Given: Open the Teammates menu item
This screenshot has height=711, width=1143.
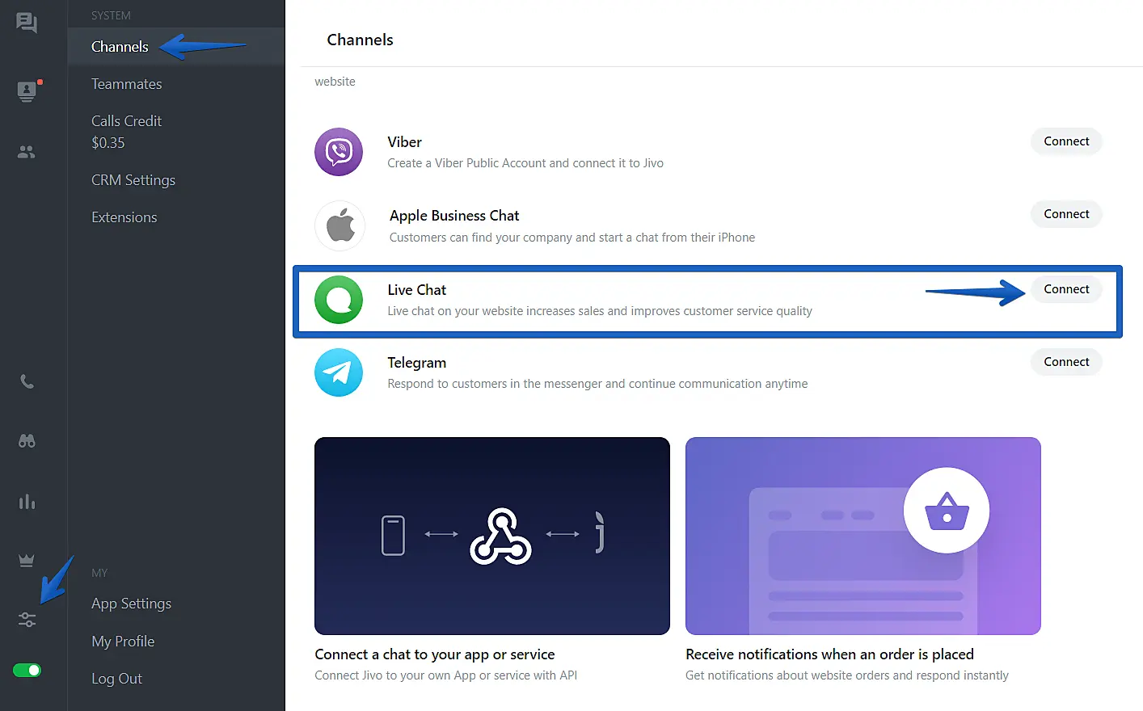Looking at the screenshot, I should coord(127,84).
